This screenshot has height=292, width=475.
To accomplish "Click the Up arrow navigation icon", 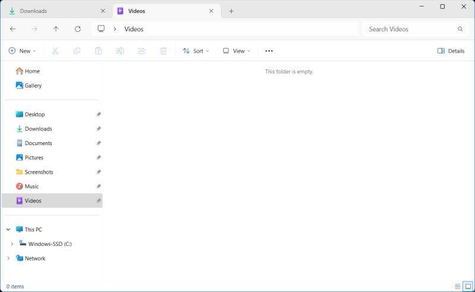I will [56, 29].
